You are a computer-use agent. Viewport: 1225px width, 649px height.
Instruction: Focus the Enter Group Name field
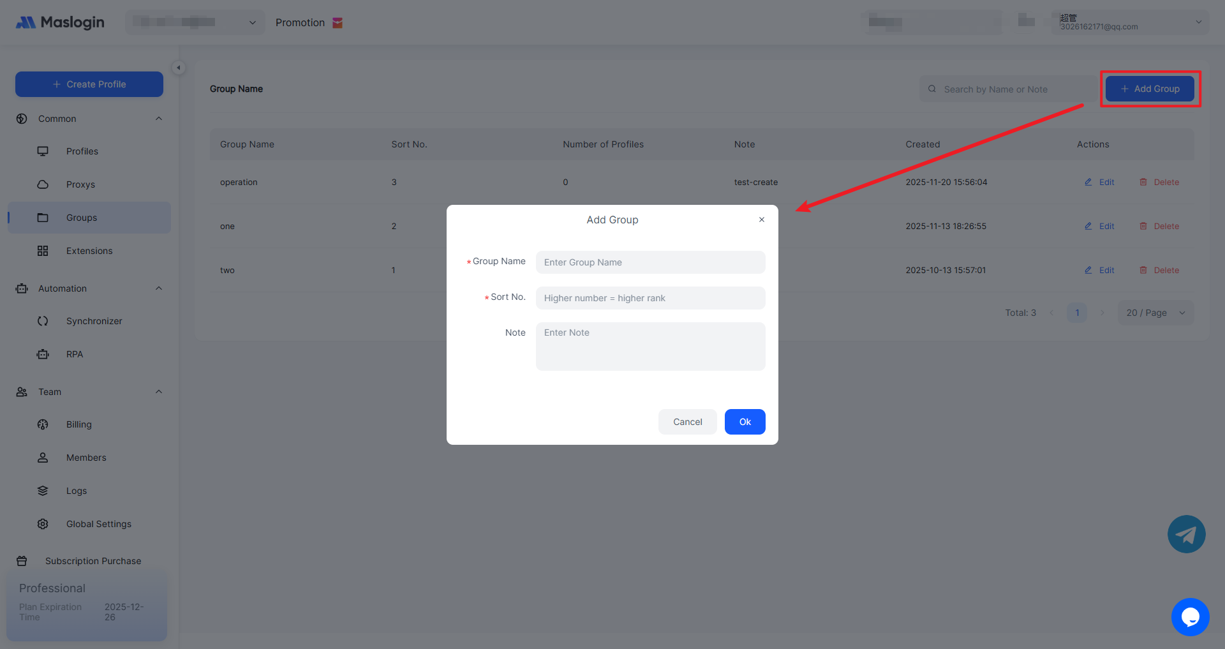point(650,262)
